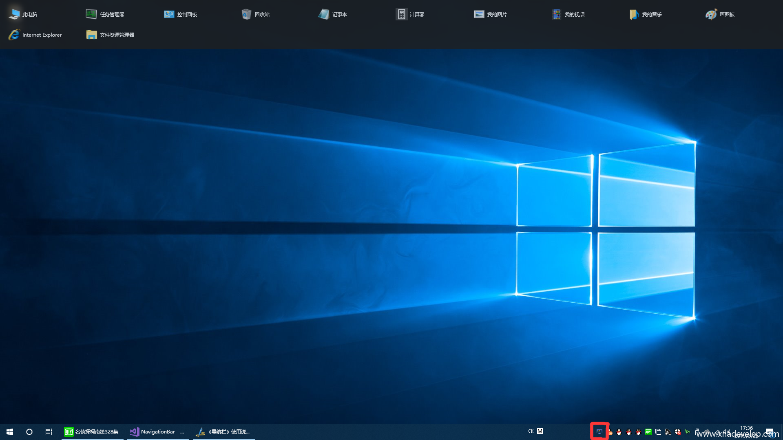Launch 画图板 paint shortcut
Screen dimensions: 783x440
click(720, 14)
